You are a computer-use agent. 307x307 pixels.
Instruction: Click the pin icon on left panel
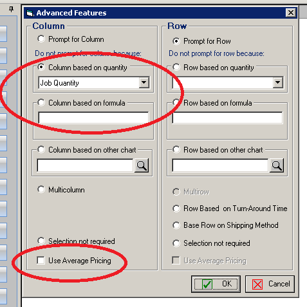pos(11,9)
